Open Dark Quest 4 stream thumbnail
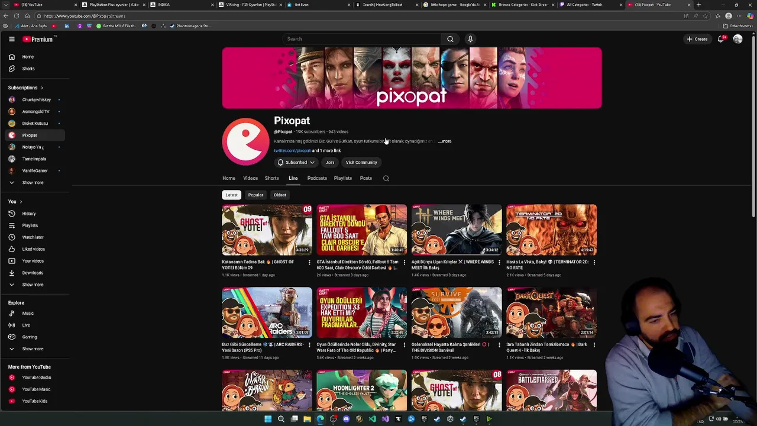The image size is (757, 426). (551, 312)
